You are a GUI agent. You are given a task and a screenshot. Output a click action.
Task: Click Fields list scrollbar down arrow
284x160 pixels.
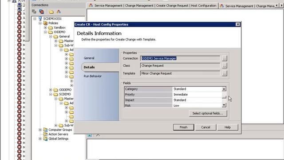coord(224,105)
